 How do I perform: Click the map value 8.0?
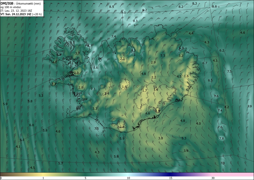(x=72, y=43)
